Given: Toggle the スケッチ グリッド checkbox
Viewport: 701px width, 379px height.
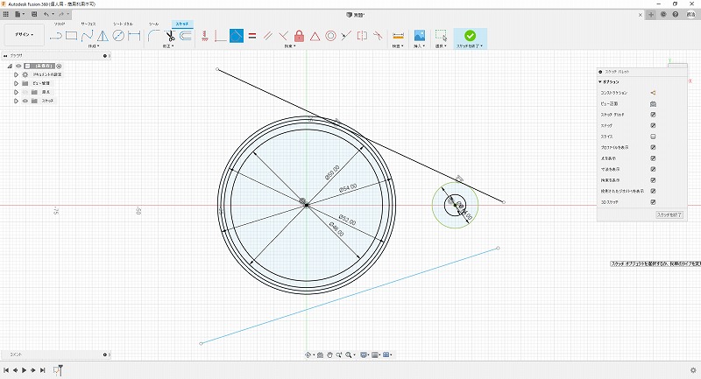Looking at the screenshot, I should tap(653, 115).
